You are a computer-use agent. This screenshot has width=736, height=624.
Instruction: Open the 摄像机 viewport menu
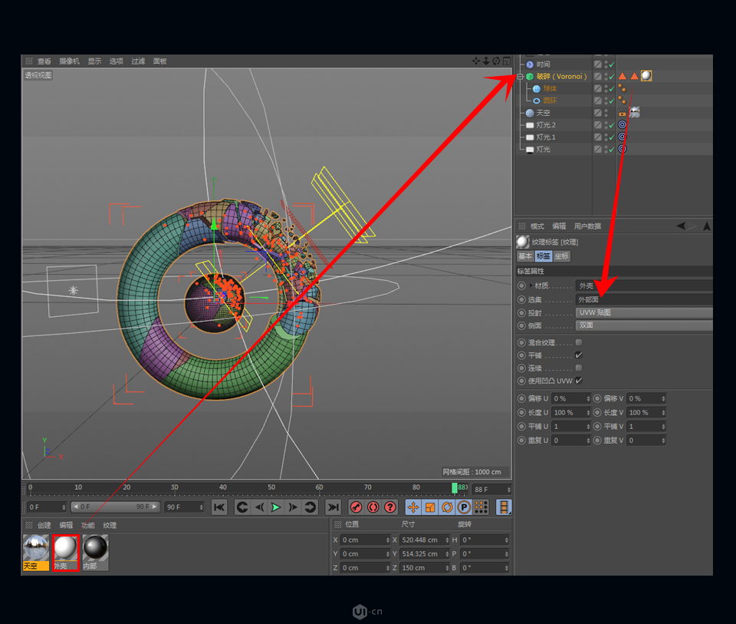click(x=70, y=61)
